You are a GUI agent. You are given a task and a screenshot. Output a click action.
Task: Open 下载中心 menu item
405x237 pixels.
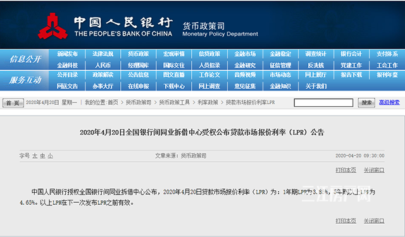point(174,86)
